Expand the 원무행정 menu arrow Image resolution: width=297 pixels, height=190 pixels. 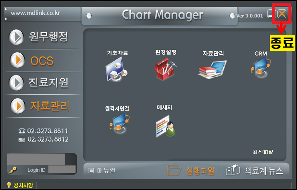click(16, 37)
